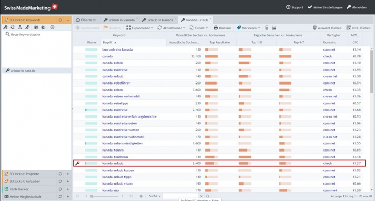This screenshot has width=375, height=201.
Task: Switch to the Übersicht tab
Action: coord(86,20)
